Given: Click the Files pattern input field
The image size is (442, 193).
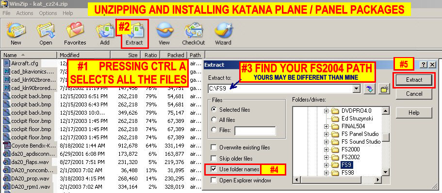Looking at the screenshot, I should click(x=255, y=131).
